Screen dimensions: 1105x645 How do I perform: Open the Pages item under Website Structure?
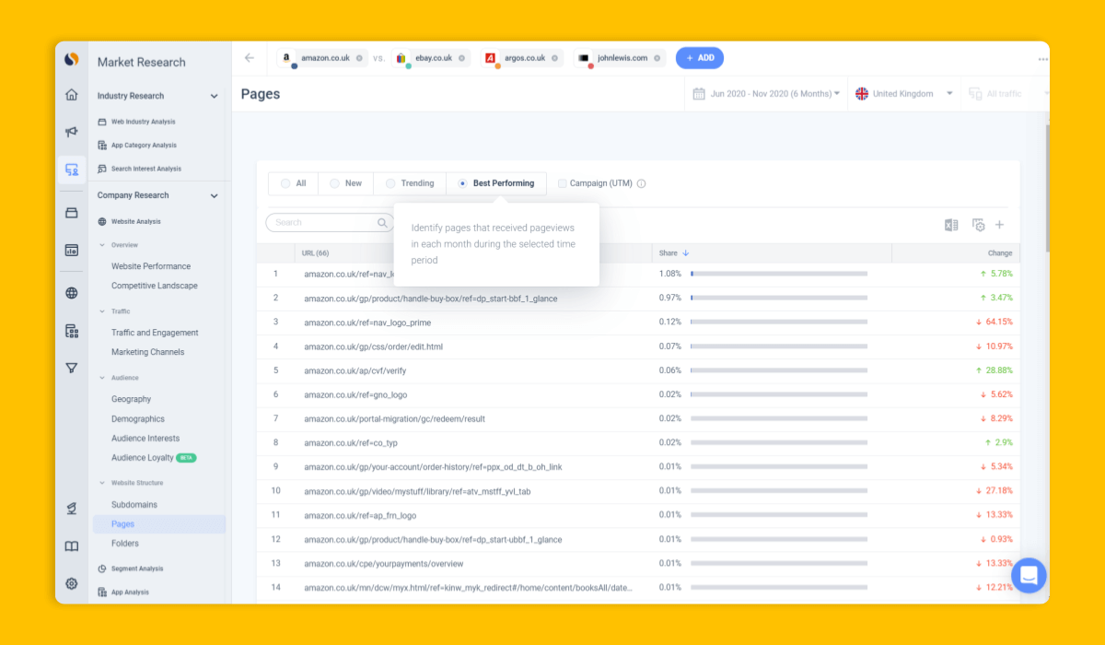tap(122, 523)
